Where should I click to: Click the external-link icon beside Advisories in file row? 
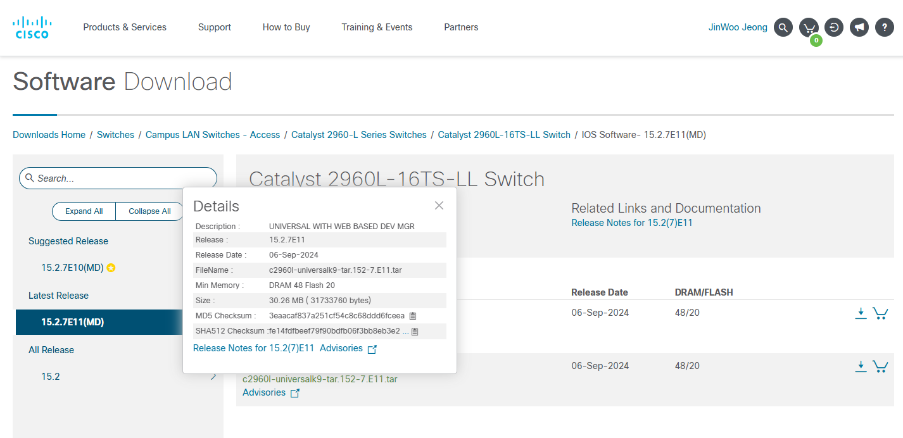tap(295, 393)
